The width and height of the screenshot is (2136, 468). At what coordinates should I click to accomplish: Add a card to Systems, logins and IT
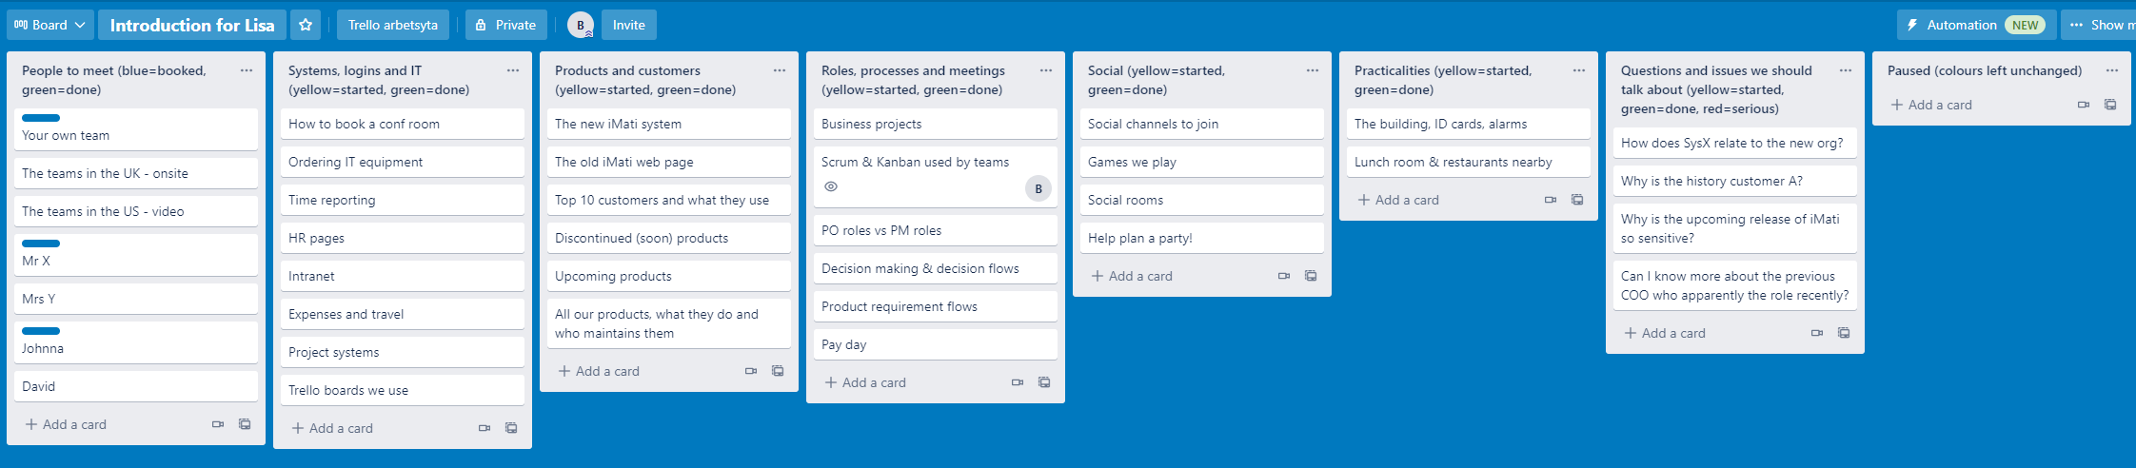click(333, 428)
